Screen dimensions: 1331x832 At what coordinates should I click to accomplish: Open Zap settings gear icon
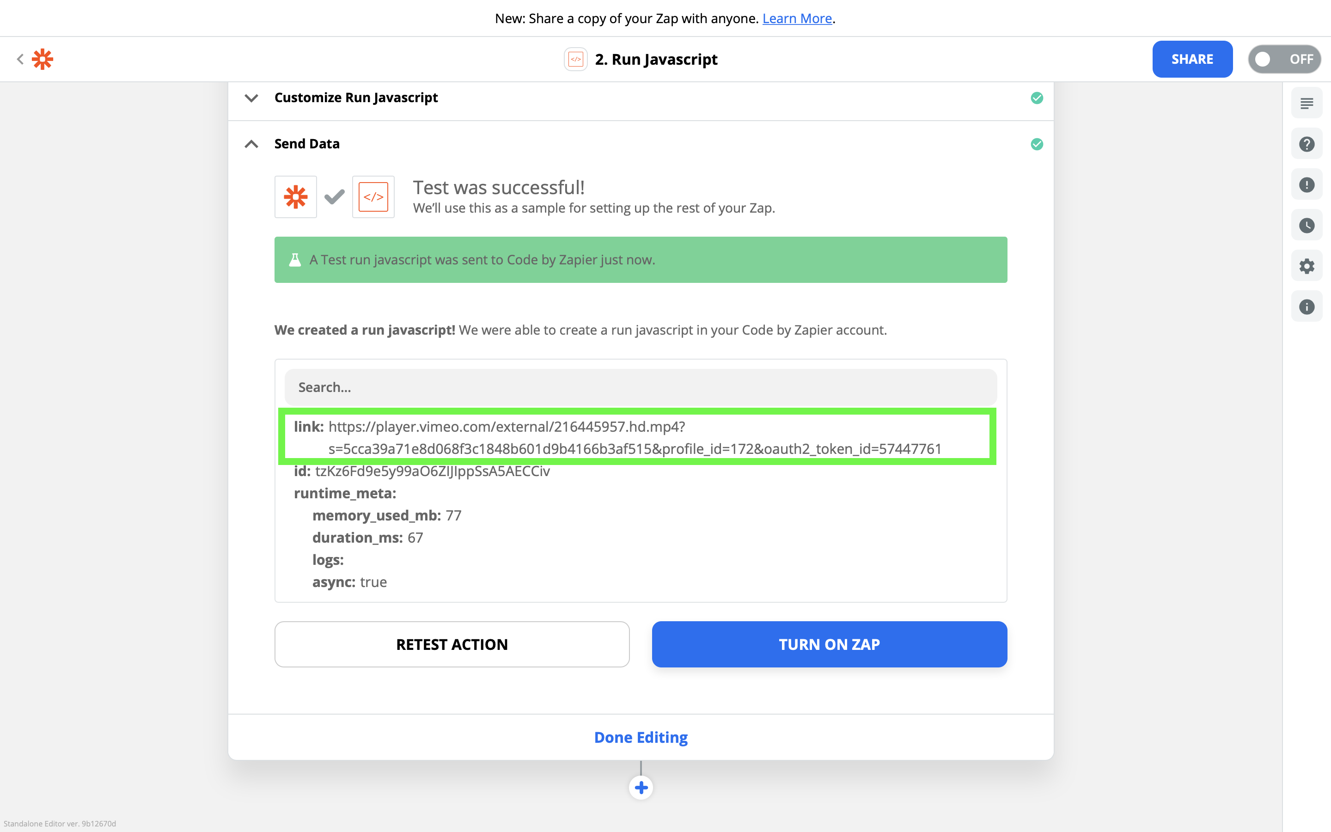pyautogui.click(x=1307, y=266)
